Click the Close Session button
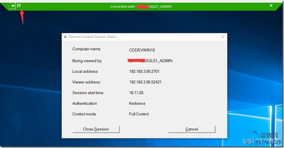The image size is (284, 148). 96,129
